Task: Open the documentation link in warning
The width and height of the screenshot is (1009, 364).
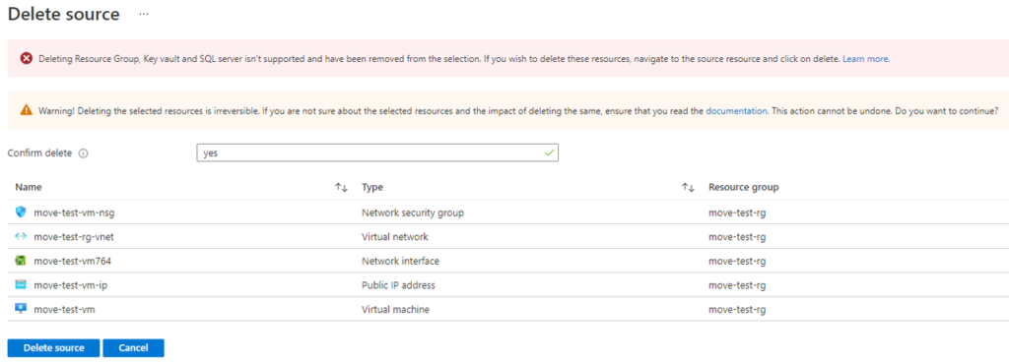Action: point(736,110)
